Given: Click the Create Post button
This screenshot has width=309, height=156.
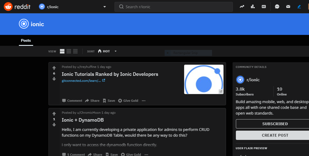Looking at the screenshot, I should click(275, 135).
